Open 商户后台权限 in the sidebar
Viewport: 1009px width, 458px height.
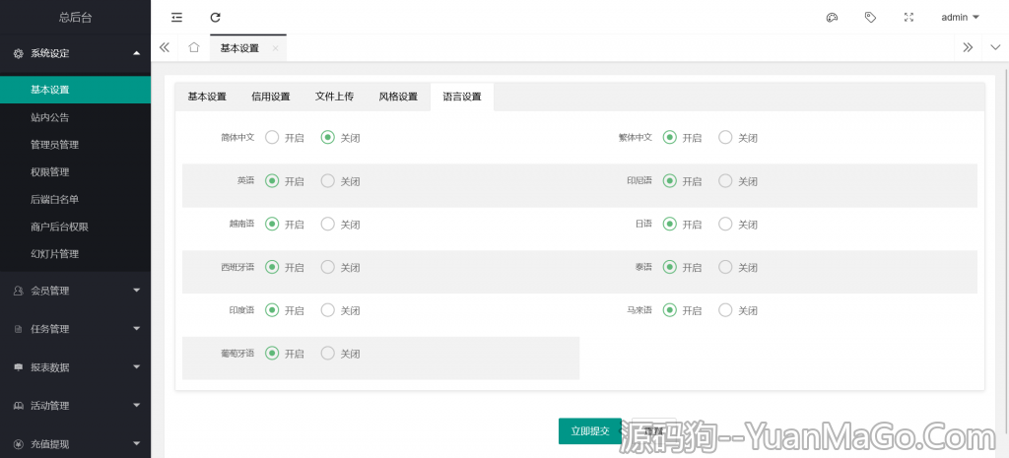tap(75, 228)
